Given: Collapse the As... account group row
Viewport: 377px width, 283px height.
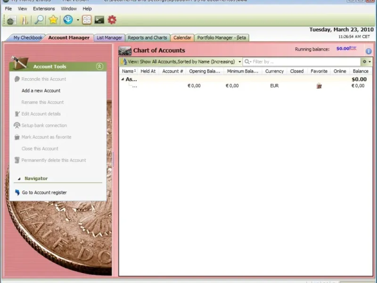Looking at the screenshot, I should click(123, 79).
